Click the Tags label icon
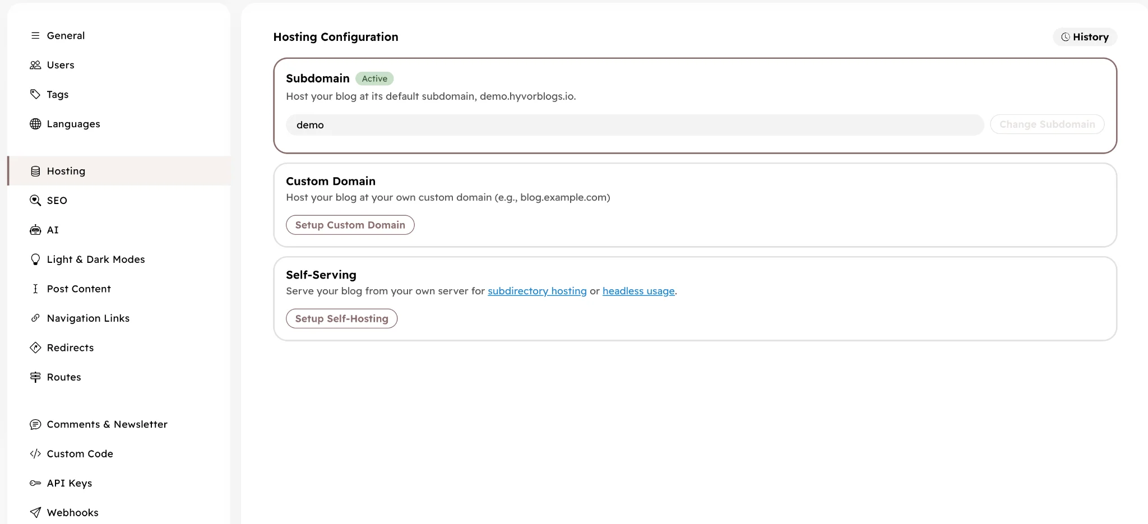This screenshot has width=1148, height=524. tap(35, 94)
